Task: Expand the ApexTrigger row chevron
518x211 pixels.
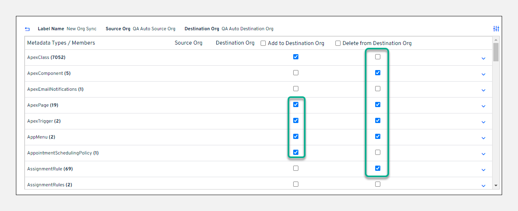Action: coord(483,122)
